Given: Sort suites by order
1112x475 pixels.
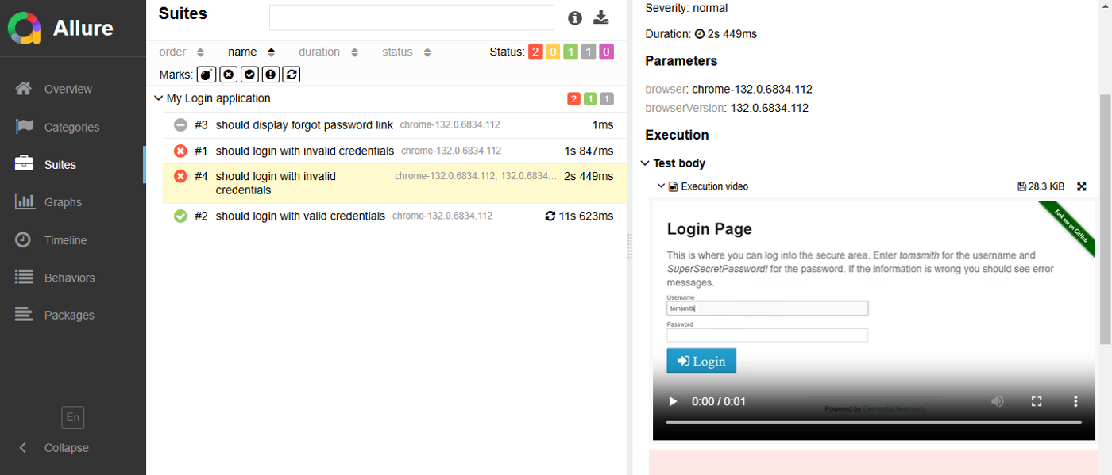Looking at the screenshot, I should [182, 52].
